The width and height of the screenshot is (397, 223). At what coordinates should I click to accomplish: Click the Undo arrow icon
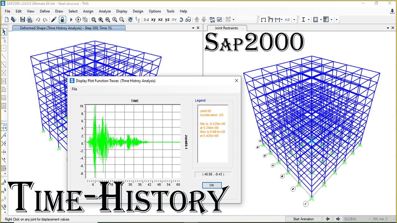click(38, 20)
